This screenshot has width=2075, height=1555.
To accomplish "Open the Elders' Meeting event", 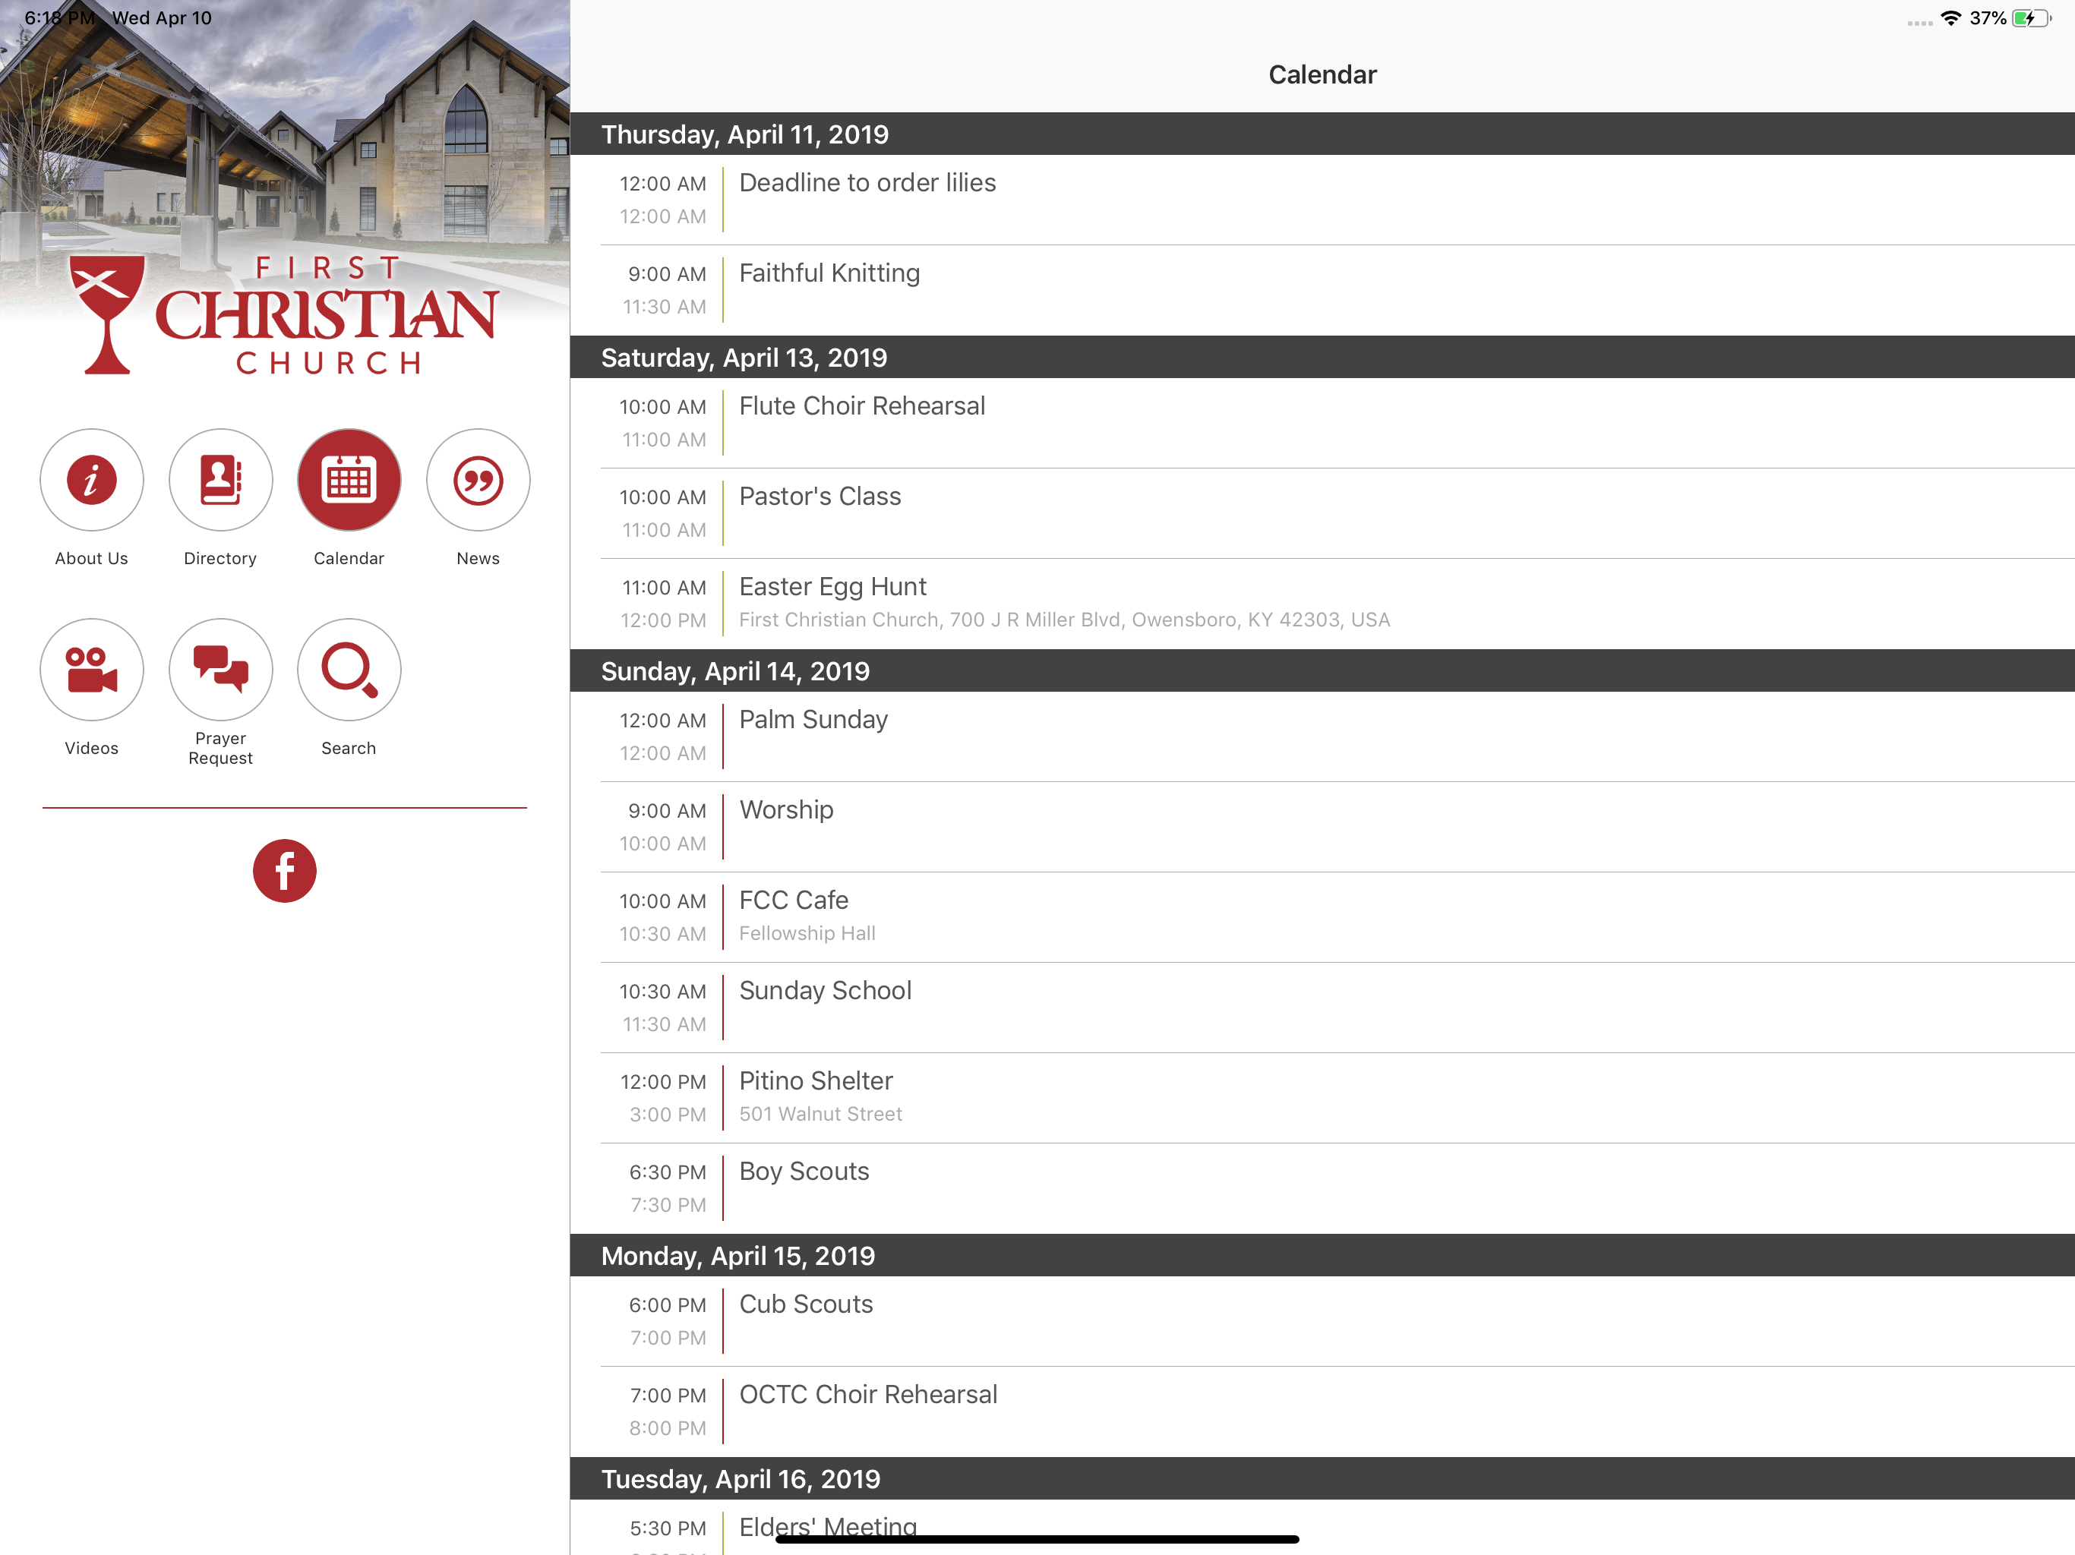I will coord(1322,1528).
